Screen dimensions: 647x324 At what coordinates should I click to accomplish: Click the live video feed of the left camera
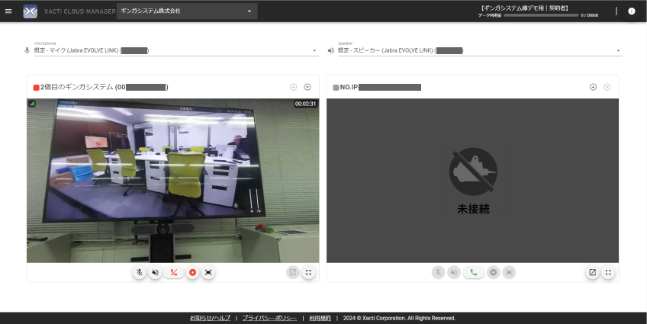(x=172, y=181)
